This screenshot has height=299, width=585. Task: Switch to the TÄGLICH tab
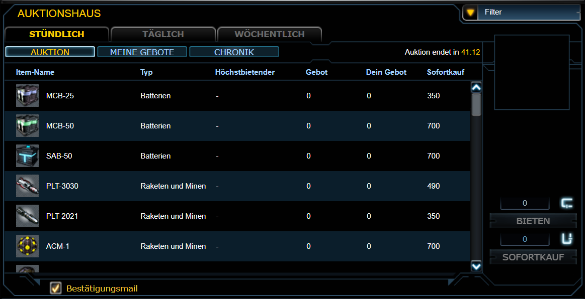pyautogui.click(x=163, y=34)
